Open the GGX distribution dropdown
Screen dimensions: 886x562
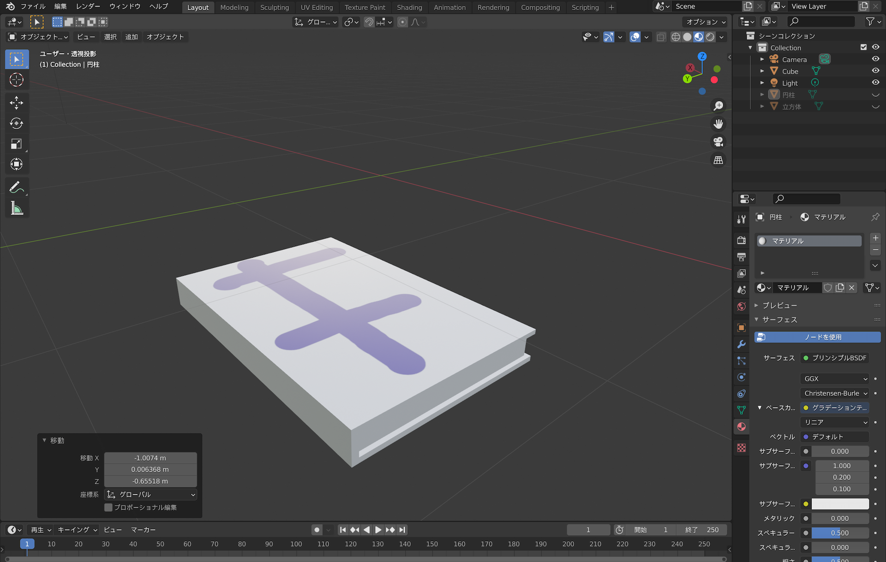point(835,379)
